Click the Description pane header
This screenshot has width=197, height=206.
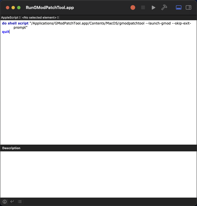[99, 148]
